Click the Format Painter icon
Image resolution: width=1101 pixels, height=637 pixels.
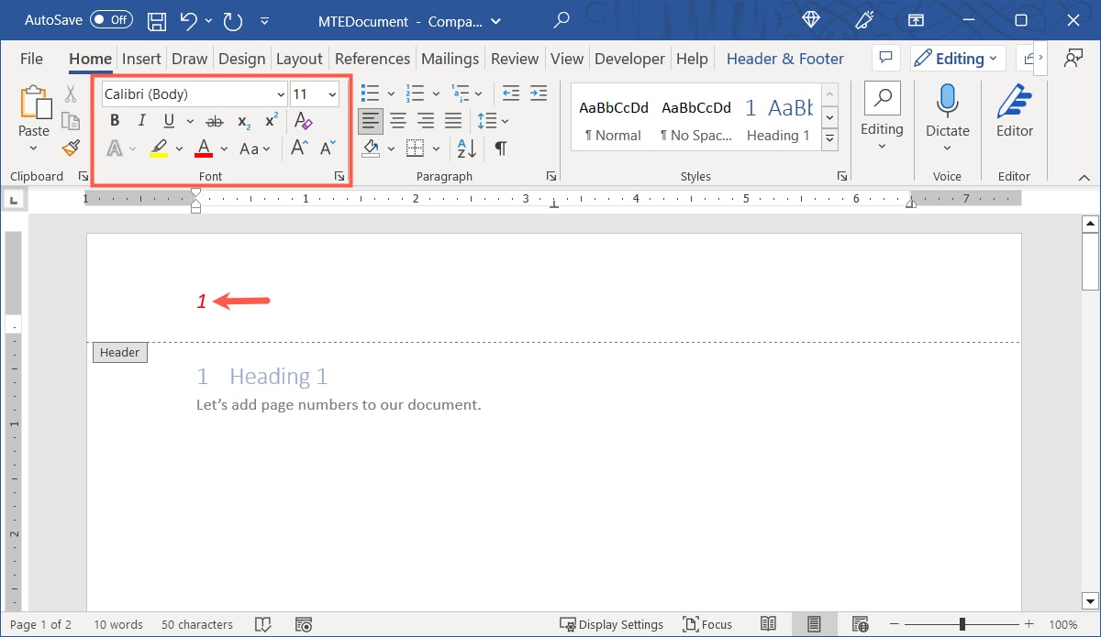point(71,148)
